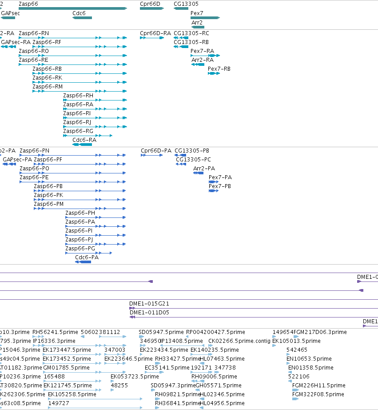Select the CG13305 gene label
378x410 pixels.
[186, 4]
